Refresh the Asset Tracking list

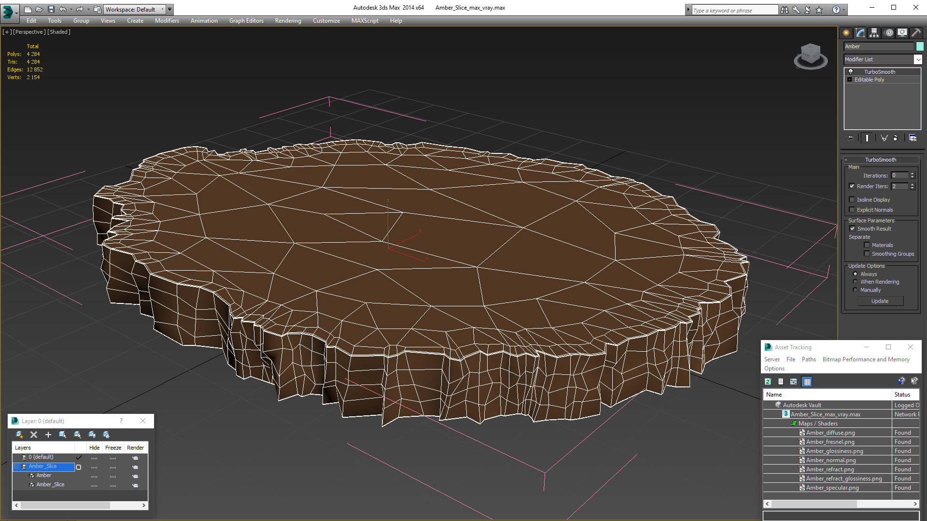click(768, 382)
